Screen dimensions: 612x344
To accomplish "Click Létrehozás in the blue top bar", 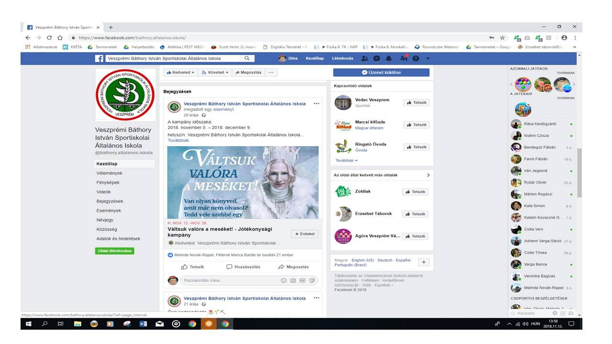I will click(x=343, y=58).
